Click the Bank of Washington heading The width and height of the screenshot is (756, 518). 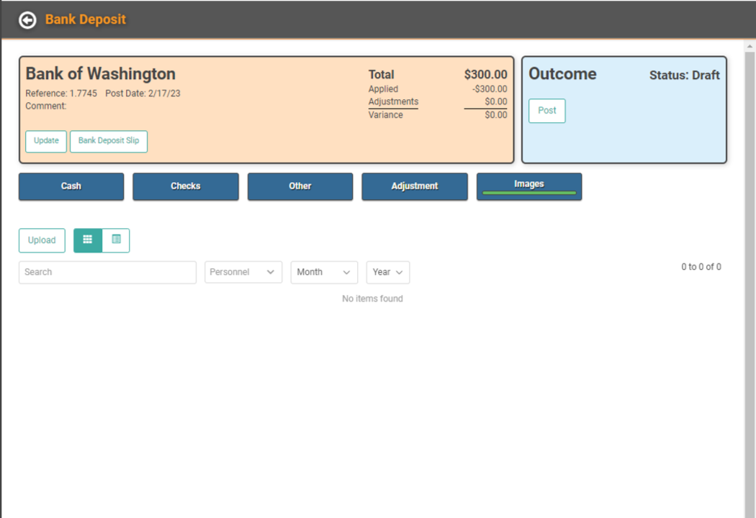100,73
